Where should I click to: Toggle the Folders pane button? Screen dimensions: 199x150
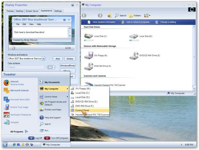pyautogui.click(x=135, y=16)
